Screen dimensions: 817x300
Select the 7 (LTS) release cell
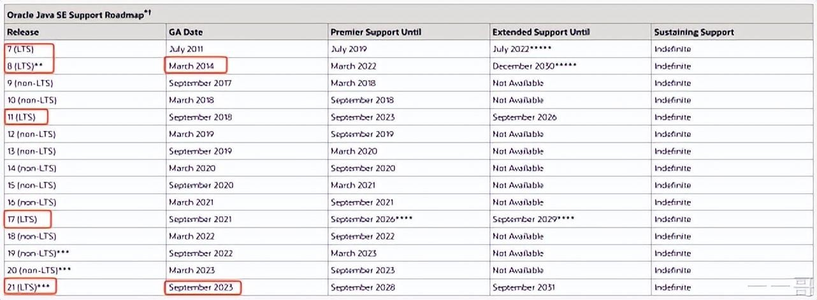tap(21, 49)
